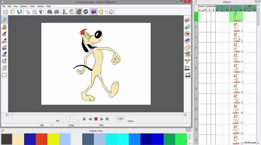Screen dimensions: 261x145
Task: Click the scanner import icon in the toolbar
Action: (x=72, y=11)
